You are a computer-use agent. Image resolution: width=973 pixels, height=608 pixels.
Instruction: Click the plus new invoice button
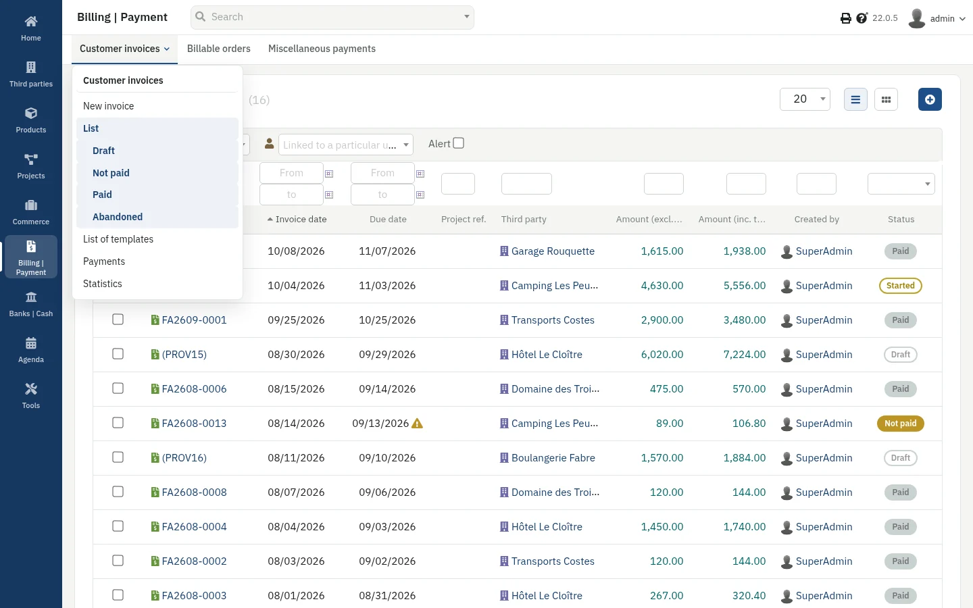(x=930, y=99)
